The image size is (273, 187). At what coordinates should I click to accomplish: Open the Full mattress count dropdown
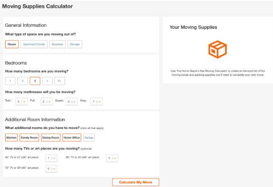point(46,101)
